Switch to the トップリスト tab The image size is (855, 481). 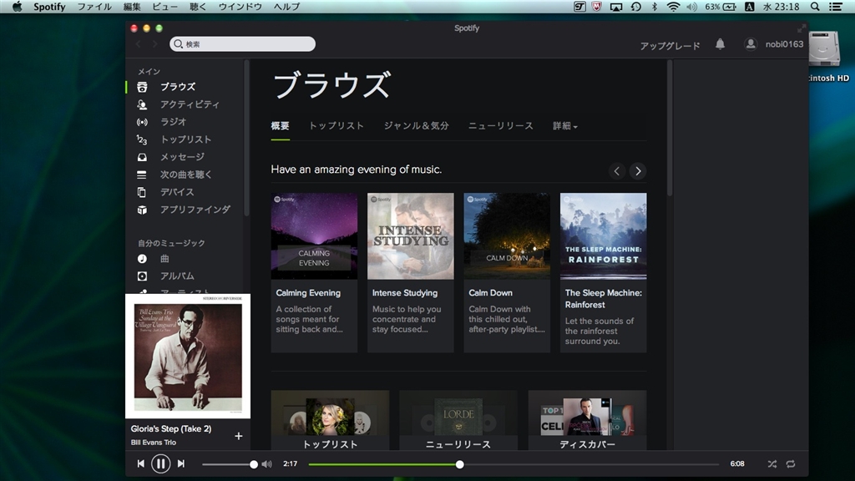336,126
